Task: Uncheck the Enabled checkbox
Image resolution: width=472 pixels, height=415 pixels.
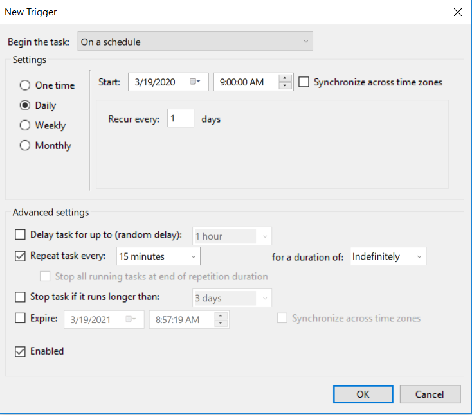Action: (20, 351)
